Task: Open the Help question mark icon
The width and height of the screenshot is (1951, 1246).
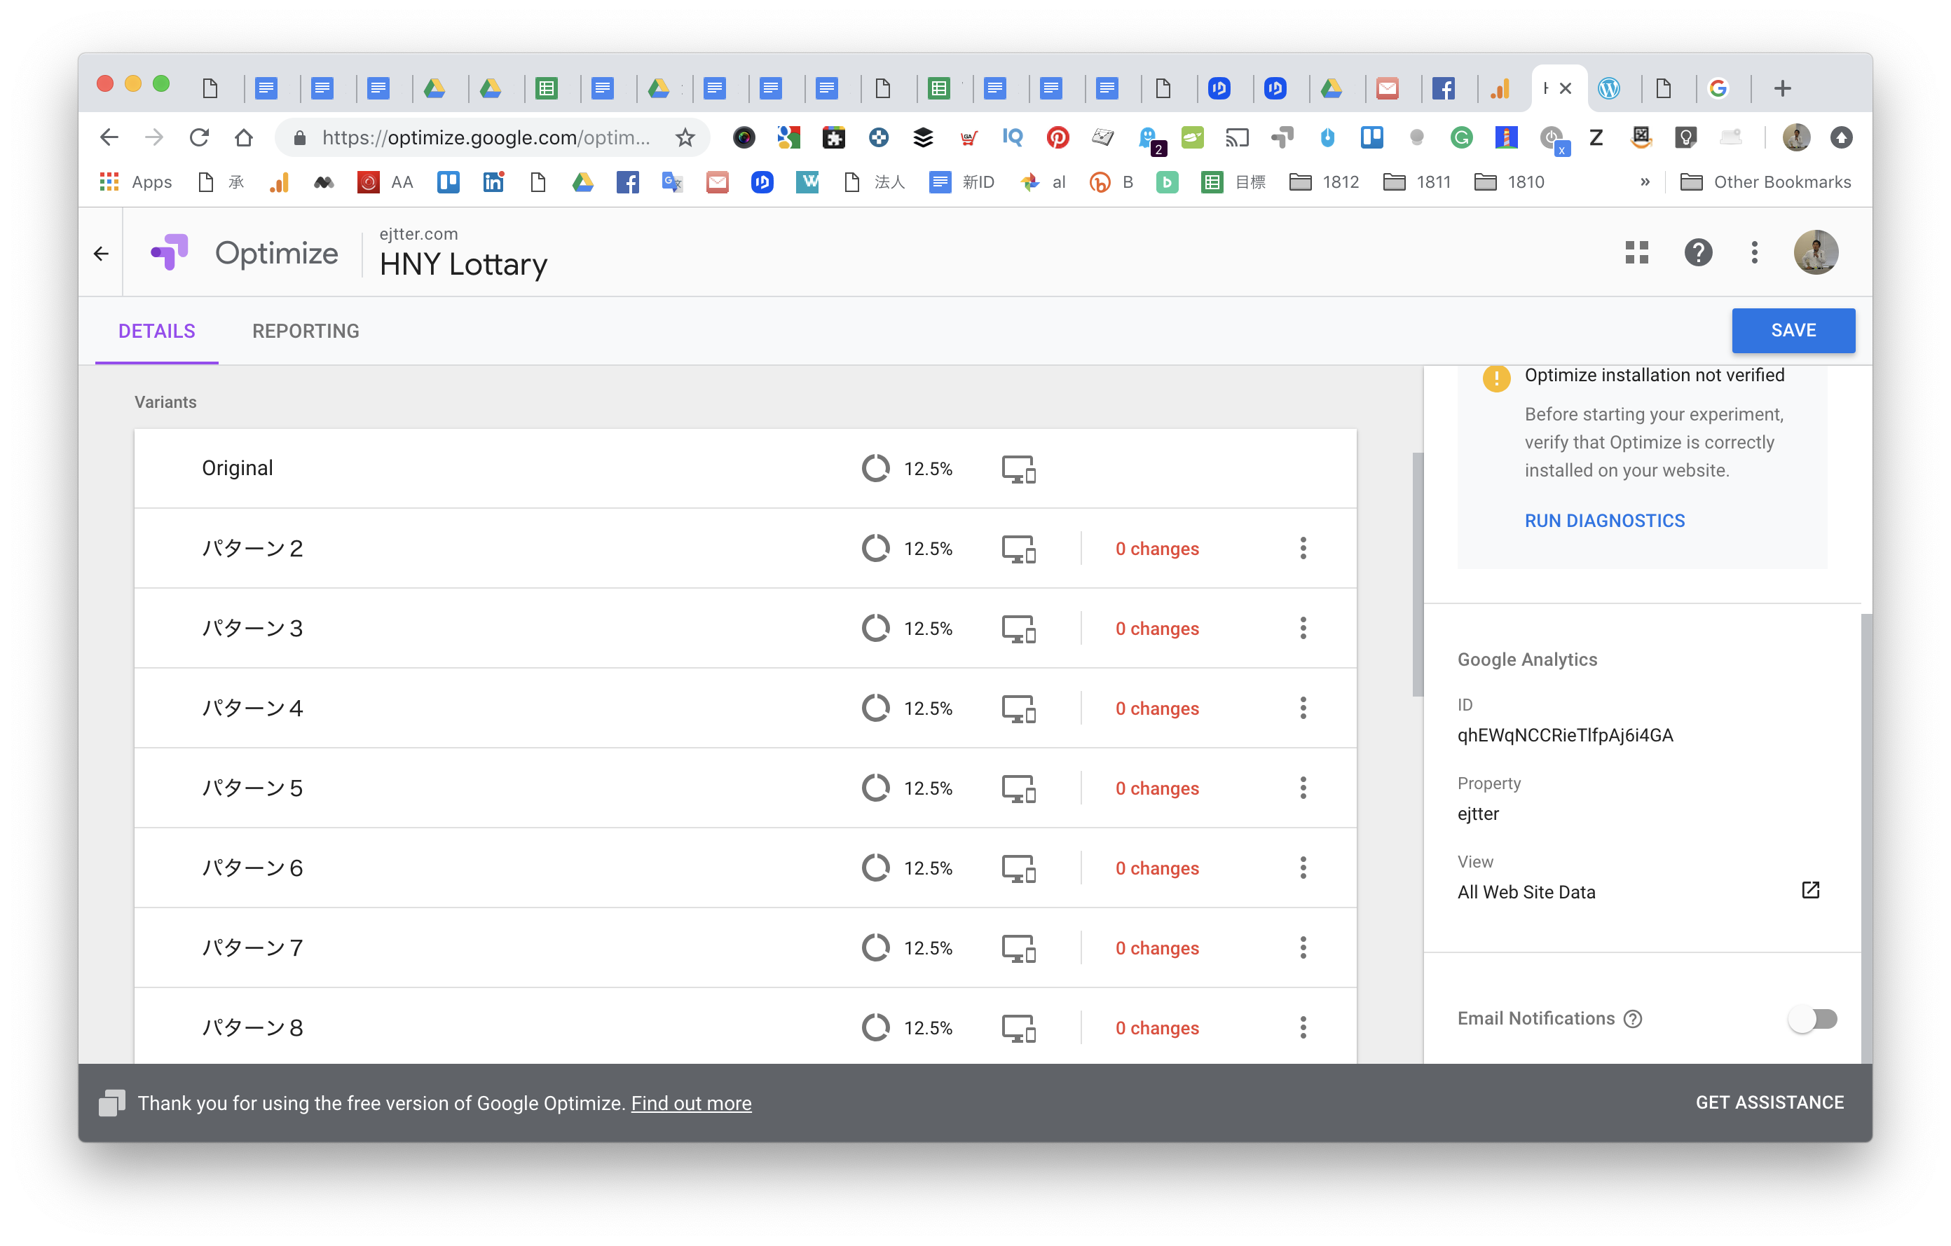Action: (1697, 253)
